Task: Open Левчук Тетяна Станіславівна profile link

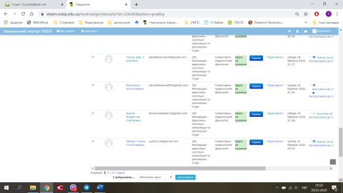Action: (x=136, y=143)
